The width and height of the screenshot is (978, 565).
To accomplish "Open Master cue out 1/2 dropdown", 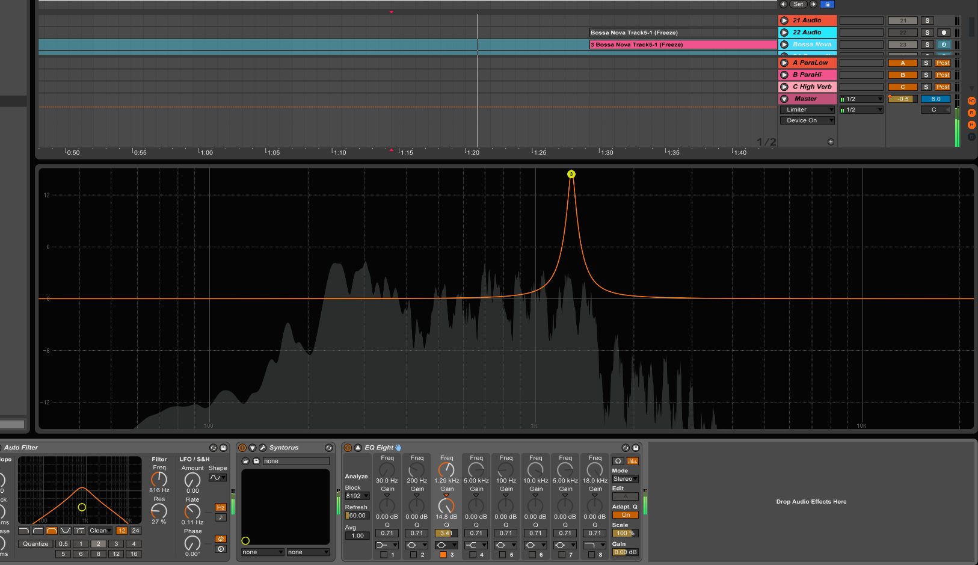I will pyautogui.click(x=862, y=99).
